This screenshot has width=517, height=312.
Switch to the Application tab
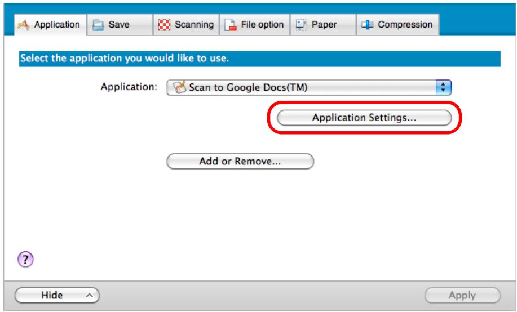tap(50, 25)
